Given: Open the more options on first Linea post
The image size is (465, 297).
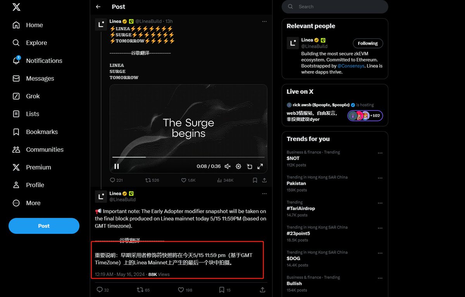Looking at the screenshot, I should pos(264,21).
